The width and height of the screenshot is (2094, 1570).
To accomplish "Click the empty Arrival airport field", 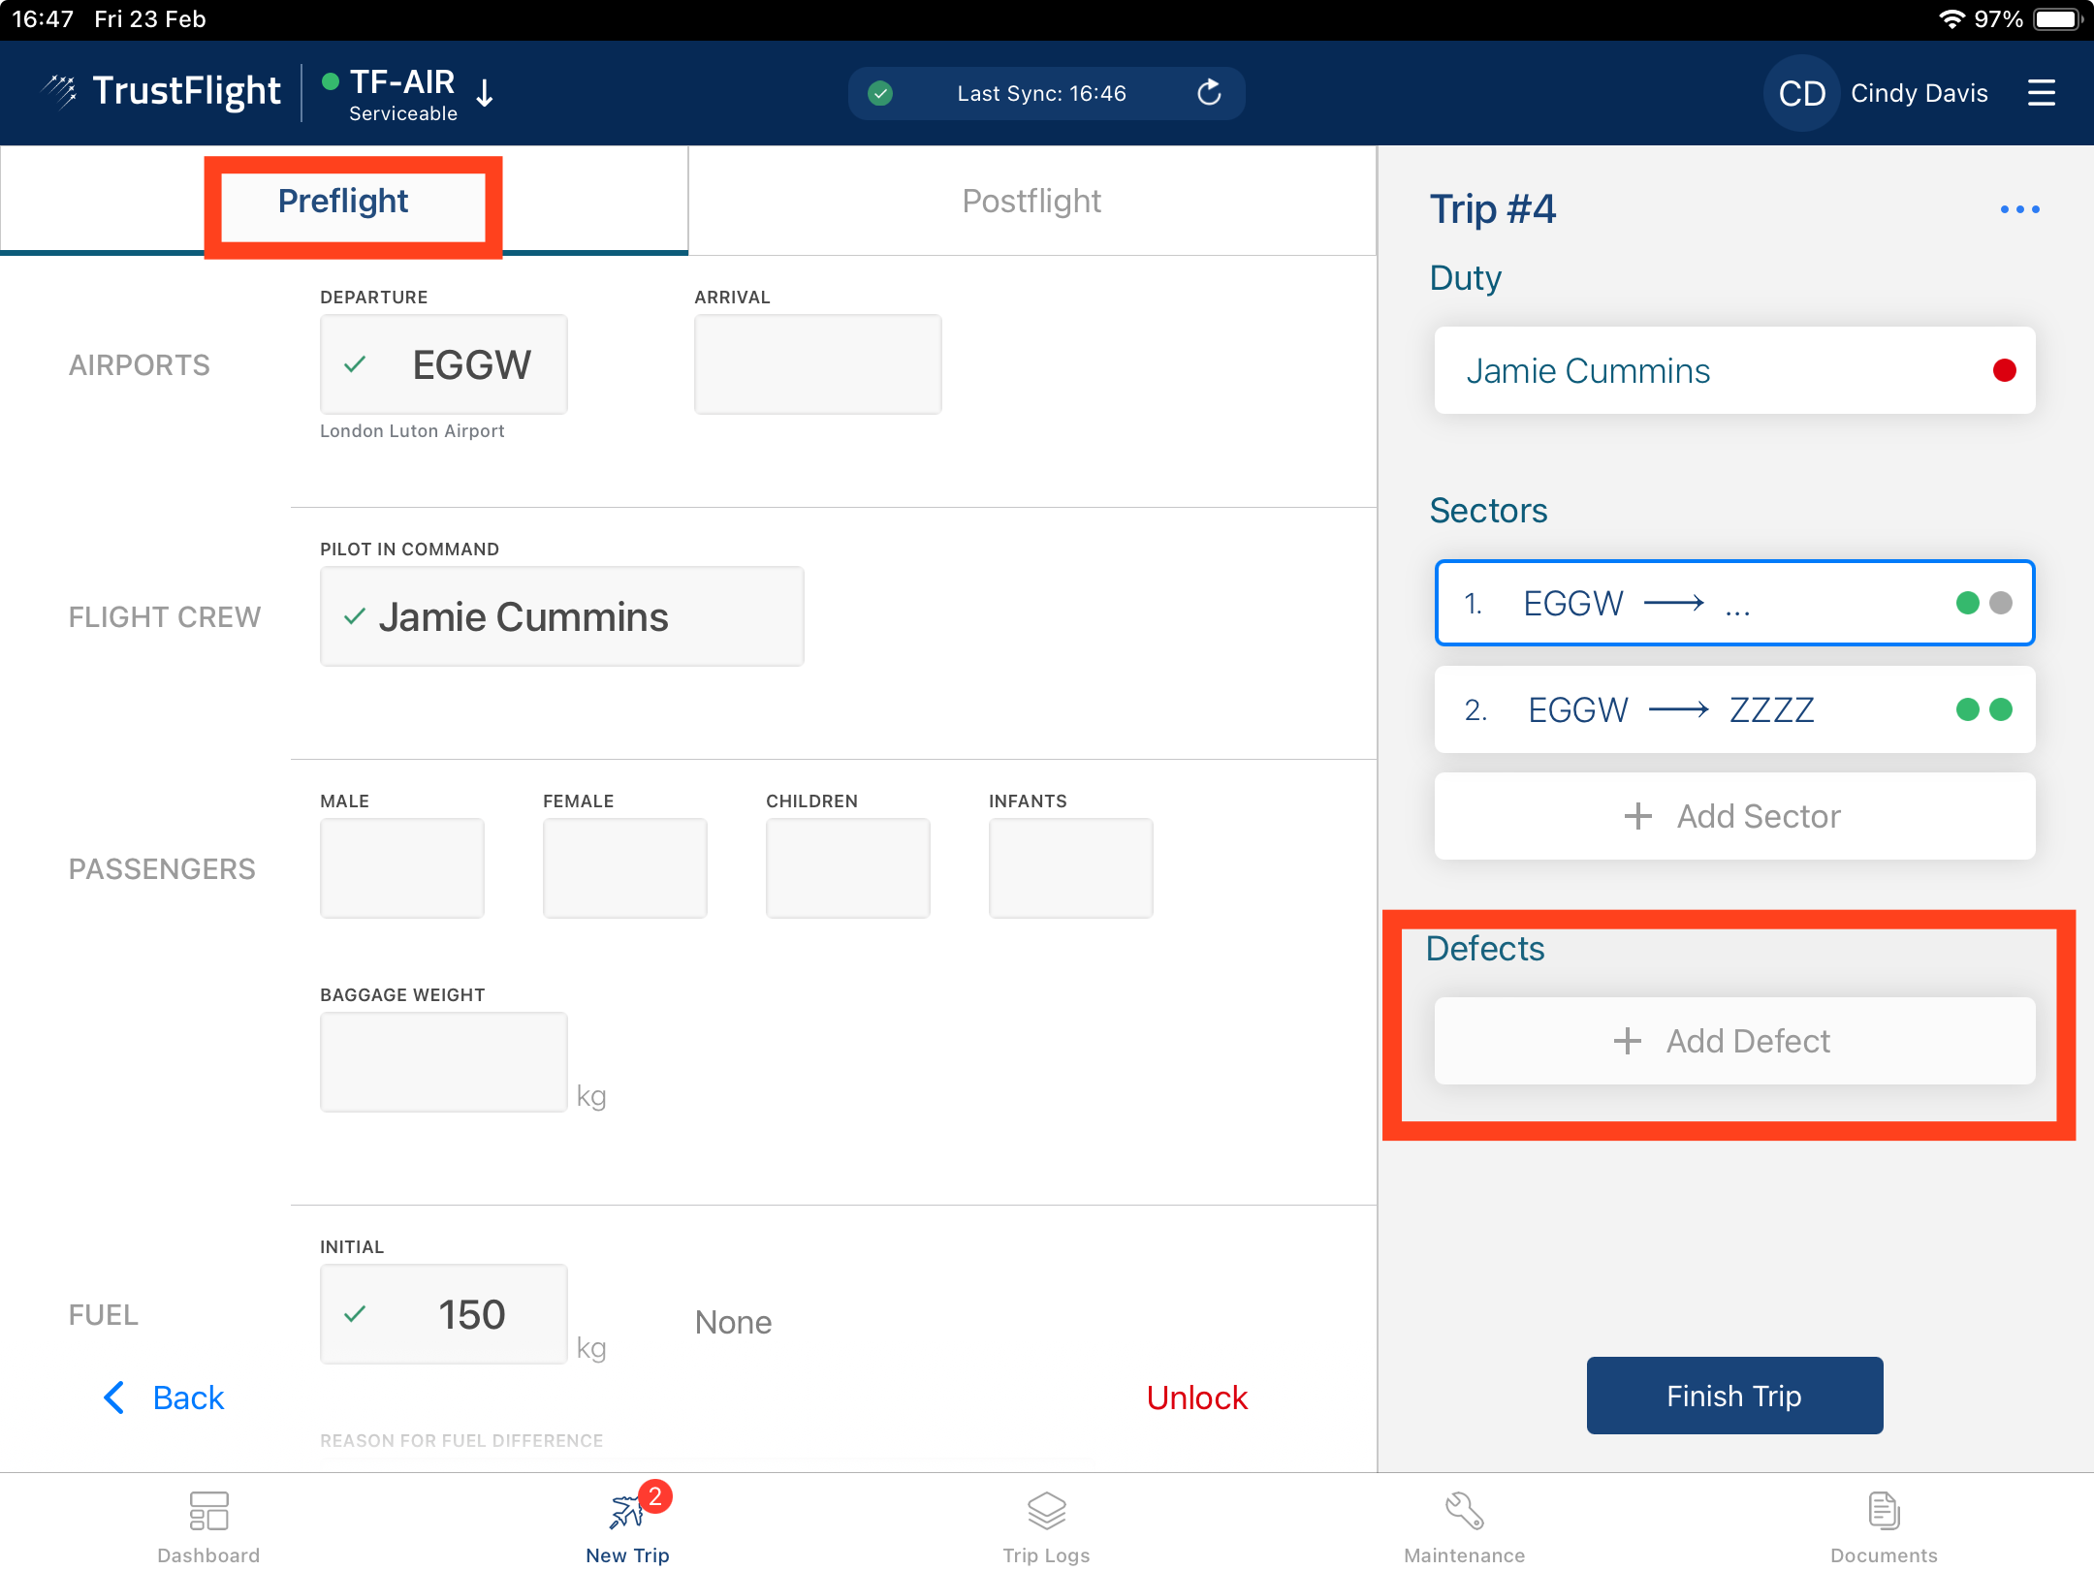I will (x=817, y=364).
